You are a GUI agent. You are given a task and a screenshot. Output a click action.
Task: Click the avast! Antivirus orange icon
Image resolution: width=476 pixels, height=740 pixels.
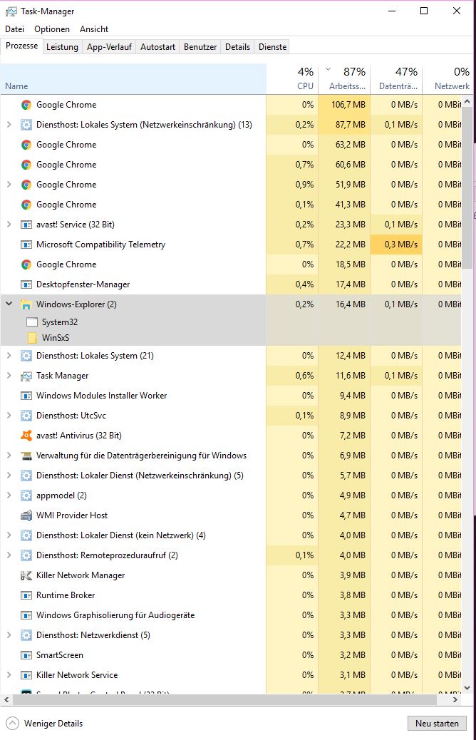(x=26, y=435)
